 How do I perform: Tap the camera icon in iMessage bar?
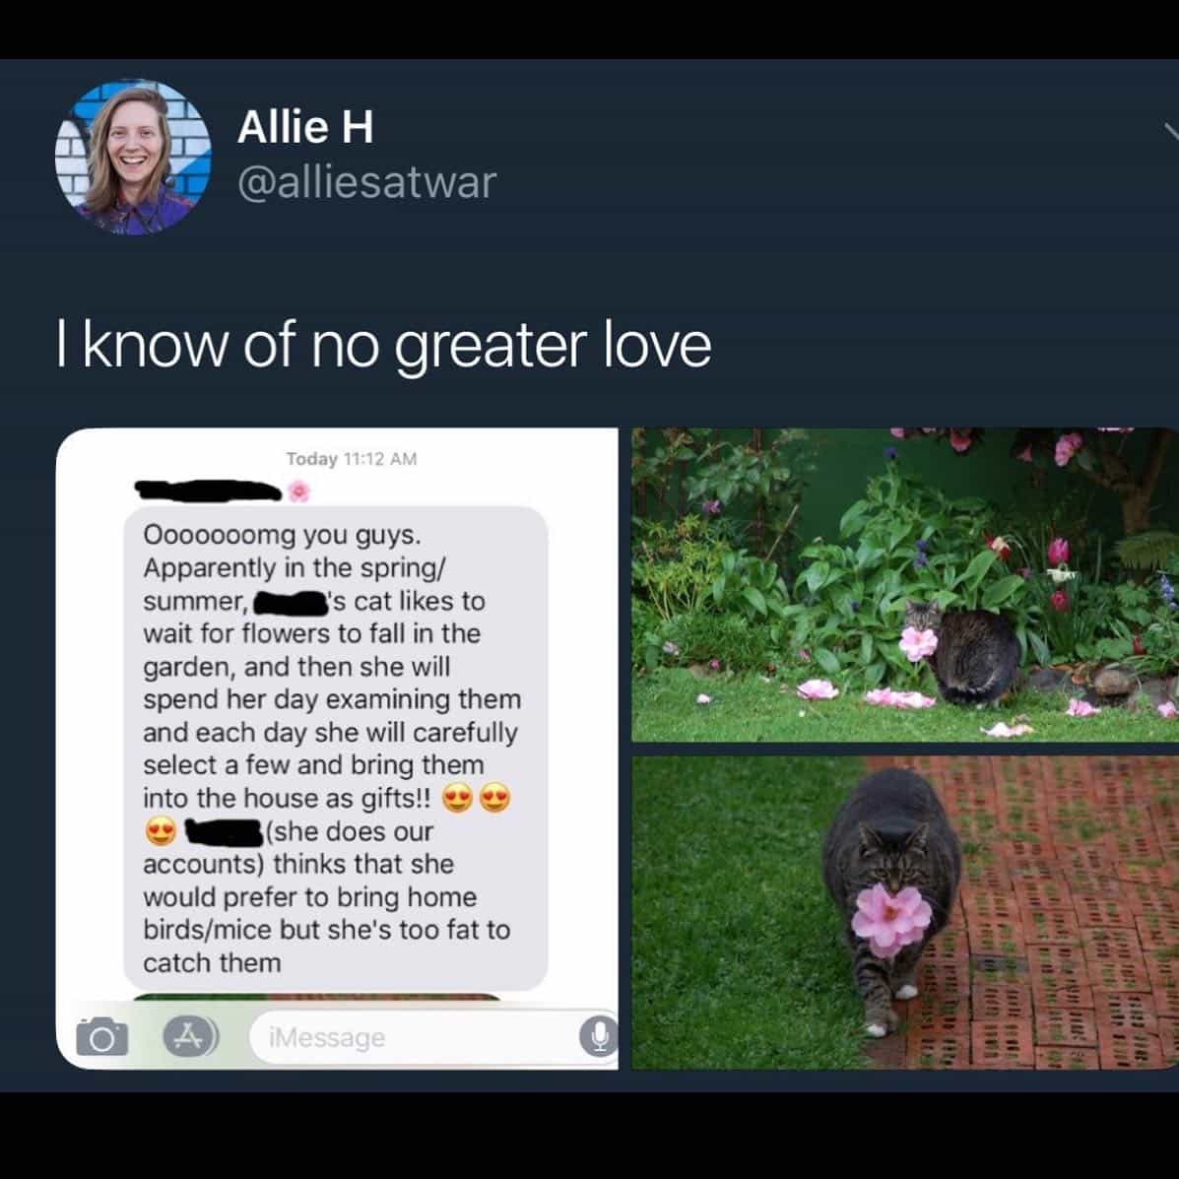(x=101, y=1037)
